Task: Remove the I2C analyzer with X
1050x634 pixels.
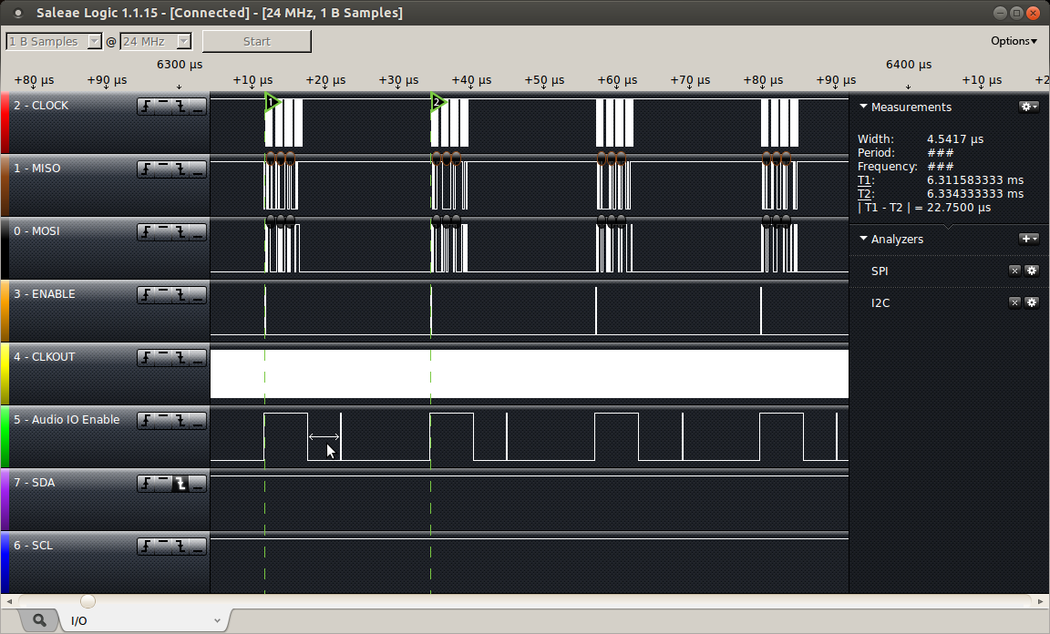Action: [1014, 302]
